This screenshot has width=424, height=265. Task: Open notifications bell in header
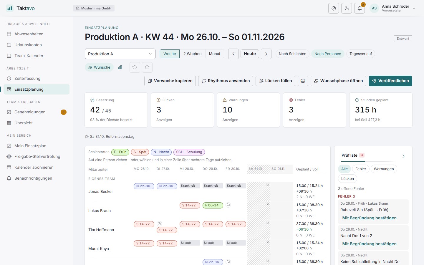pos(360,9)
